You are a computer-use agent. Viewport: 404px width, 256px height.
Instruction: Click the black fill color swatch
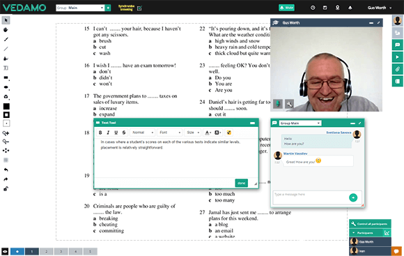coord(6,106)
